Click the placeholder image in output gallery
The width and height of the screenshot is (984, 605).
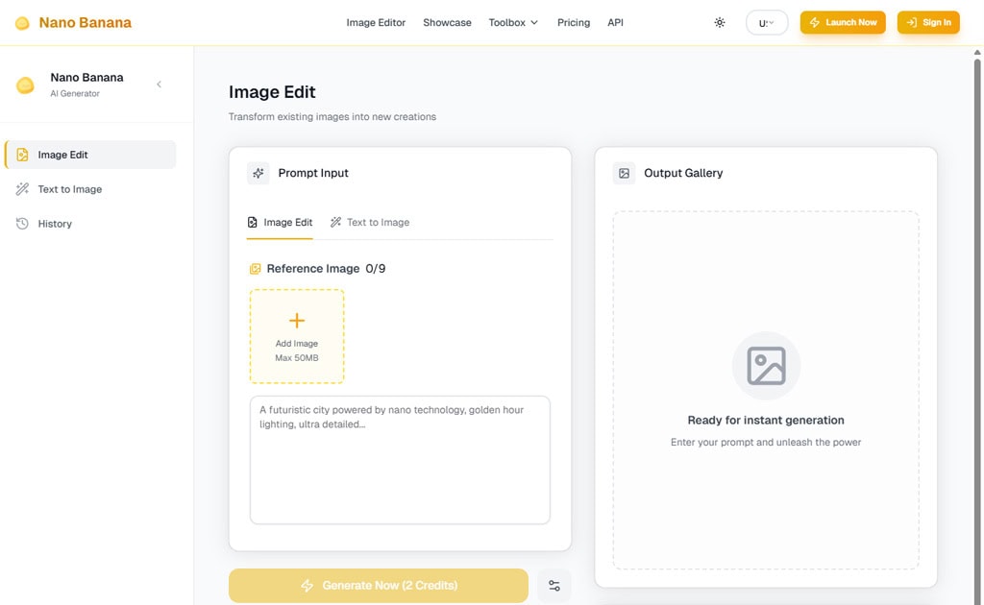click(766, 366)
